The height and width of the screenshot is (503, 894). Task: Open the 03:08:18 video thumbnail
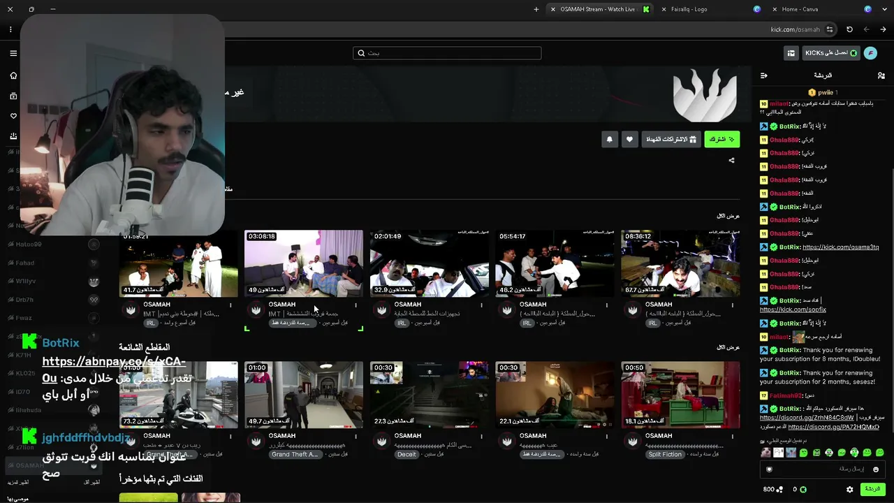pyautogui.click(x=304, y=263)
